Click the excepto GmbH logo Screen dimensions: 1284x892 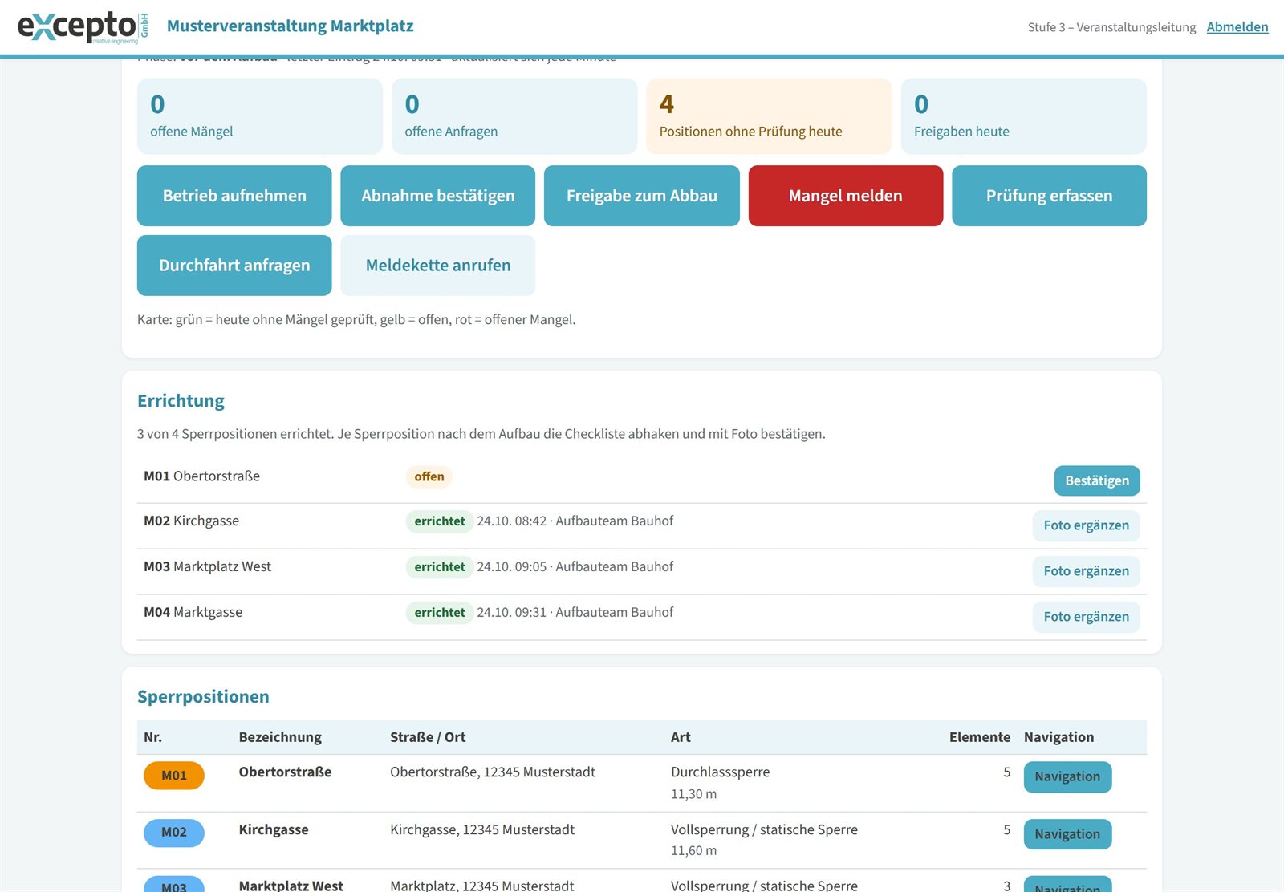click(83, 26)
